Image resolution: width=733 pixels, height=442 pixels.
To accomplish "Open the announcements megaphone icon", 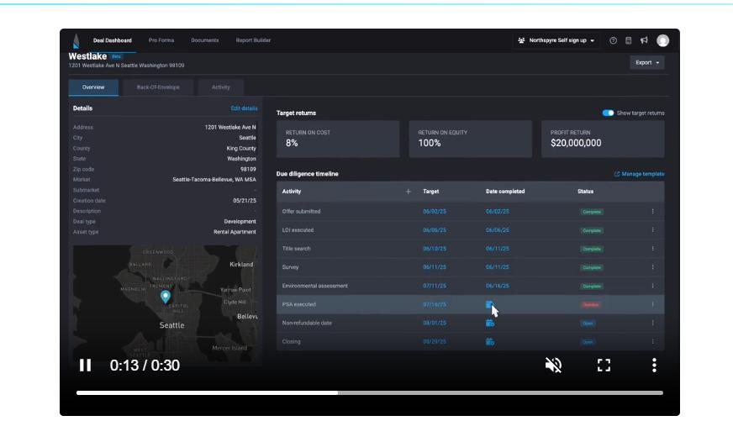I will 644,40.
